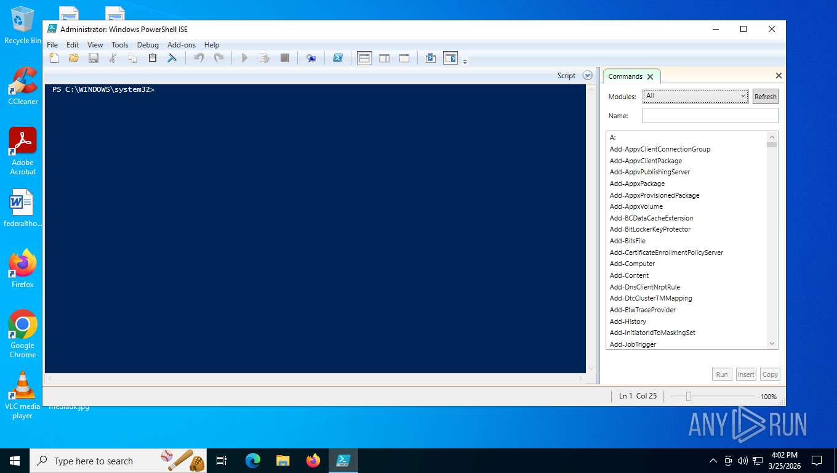Launch Start PowerShell.exe toolbar icon

(338, 58)
